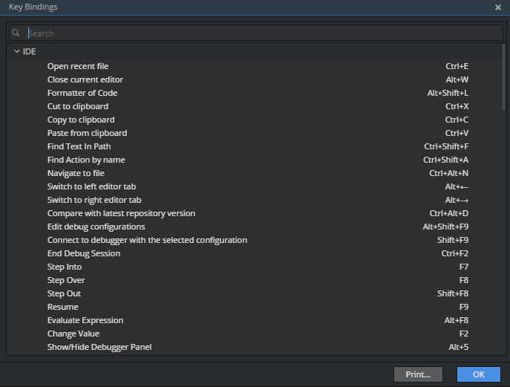The height and width of the screenshot is (387, 510).
Task: Select Formatter of Code entry
Action: [x=255, y=93]
